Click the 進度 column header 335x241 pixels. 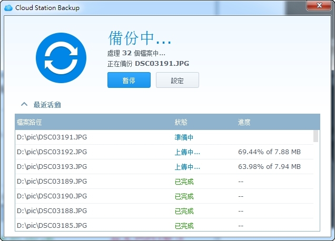pos(244,122)
